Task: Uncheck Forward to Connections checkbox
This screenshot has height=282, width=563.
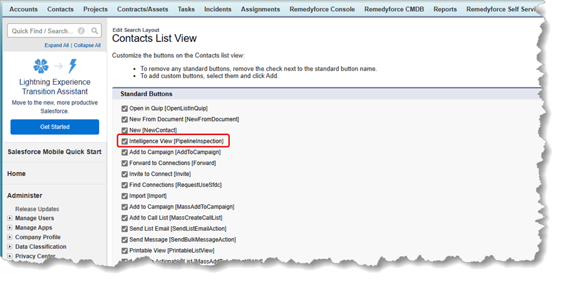Action: click(125, 163)
